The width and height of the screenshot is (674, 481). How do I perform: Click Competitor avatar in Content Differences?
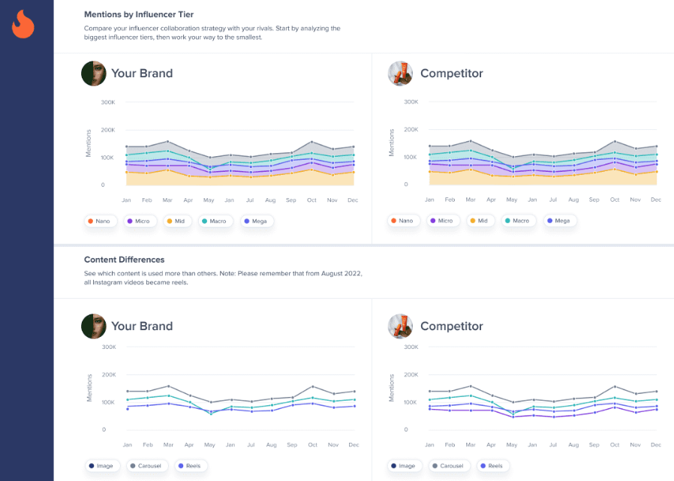click(400, 326)
